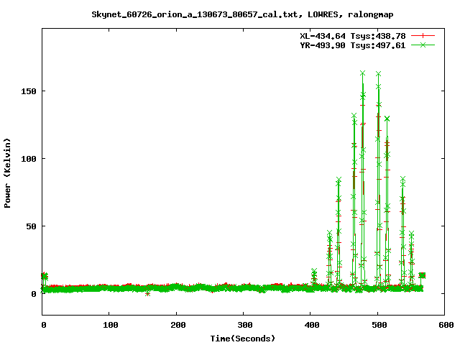The image size is (460, 345).
Task: Select legend entry XL-434.64 Tsys:438.78
Action: (x=353, y=36)
